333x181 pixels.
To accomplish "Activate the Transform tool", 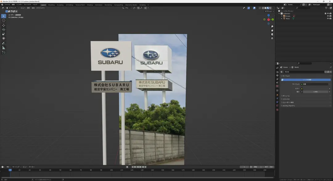I will pos(4,39).
